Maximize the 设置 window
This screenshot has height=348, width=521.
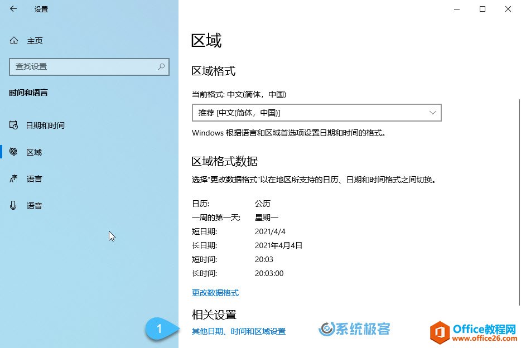pyautogui.click(x=483, y=9)
